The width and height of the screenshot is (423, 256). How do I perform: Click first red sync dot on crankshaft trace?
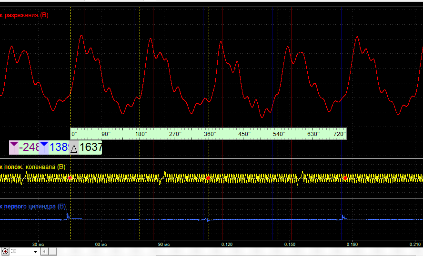click(x=70, y=178)
